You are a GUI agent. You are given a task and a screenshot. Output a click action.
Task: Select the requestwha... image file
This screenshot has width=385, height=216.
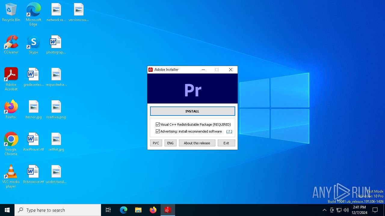(x=56, y=77)
